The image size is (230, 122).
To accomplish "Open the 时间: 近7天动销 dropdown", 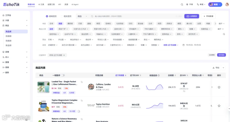I will [x=171, y=45].
